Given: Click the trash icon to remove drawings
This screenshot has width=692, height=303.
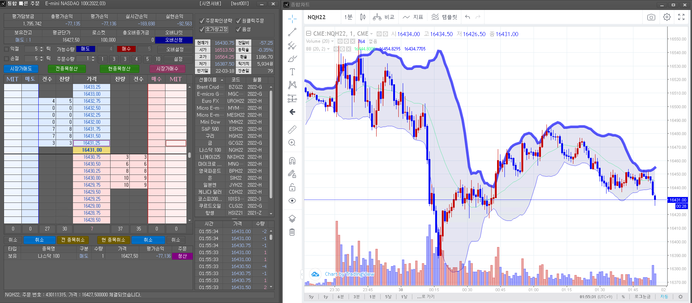Looking at the screenshot, I should tap(292, 232).
